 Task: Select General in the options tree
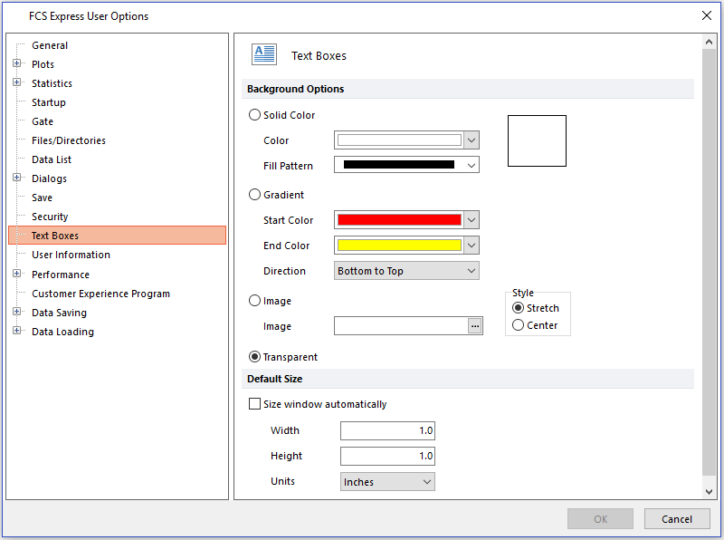pyautogui.click(x=50, y=45)
